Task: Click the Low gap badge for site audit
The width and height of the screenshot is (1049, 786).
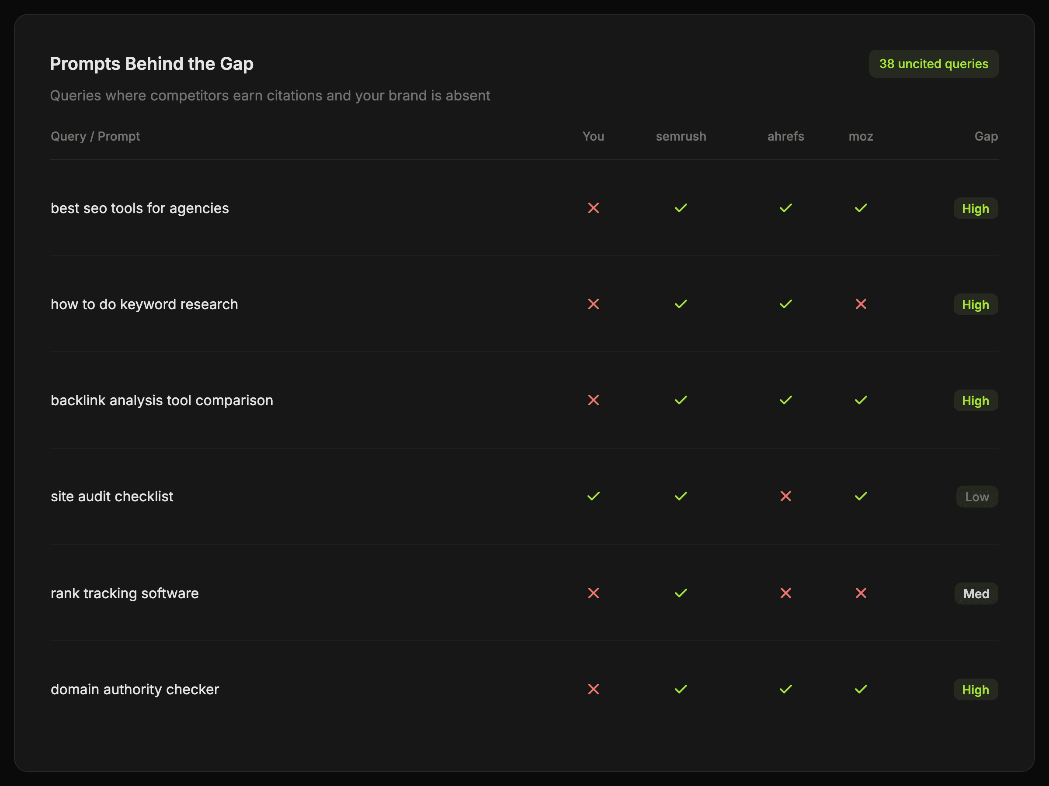Action: [976, 496]
